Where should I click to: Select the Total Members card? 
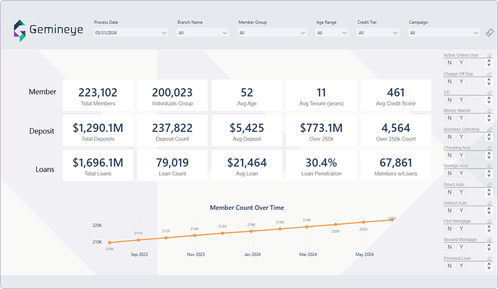97,95
